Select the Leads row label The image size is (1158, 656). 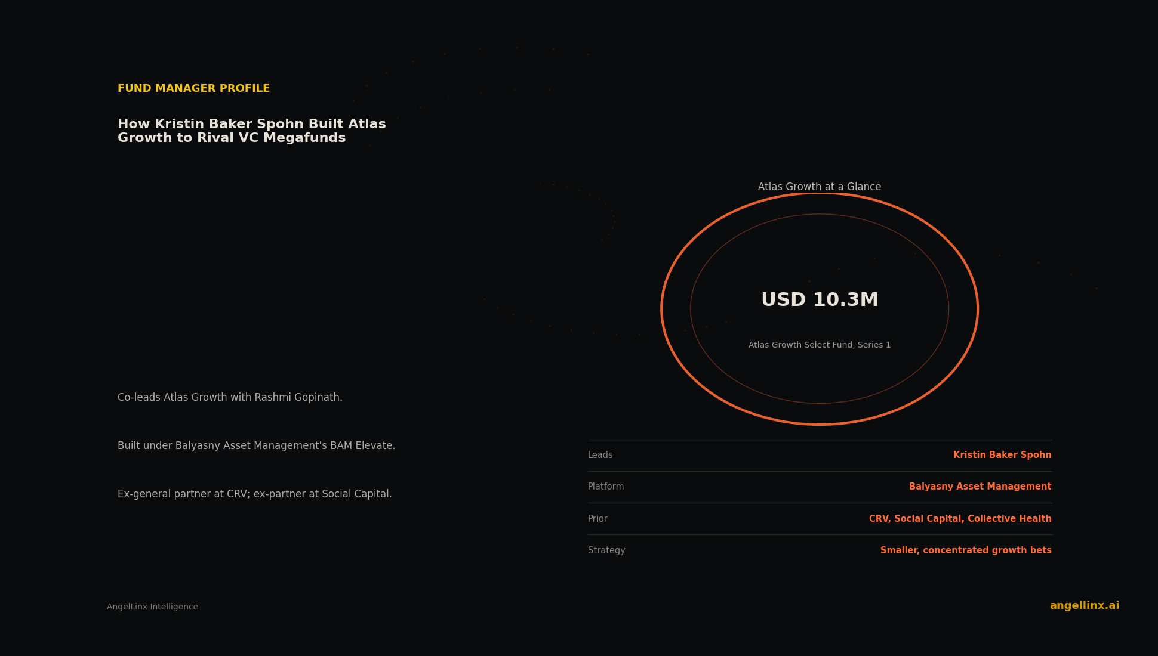[x=600, y=455]
